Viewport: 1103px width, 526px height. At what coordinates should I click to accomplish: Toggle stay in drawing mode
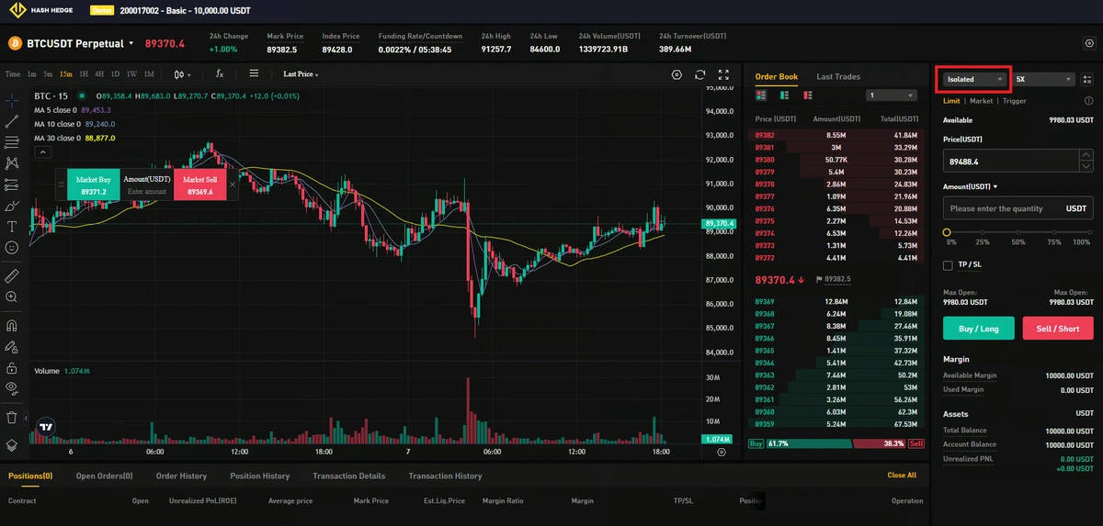(x=12, y=347)
